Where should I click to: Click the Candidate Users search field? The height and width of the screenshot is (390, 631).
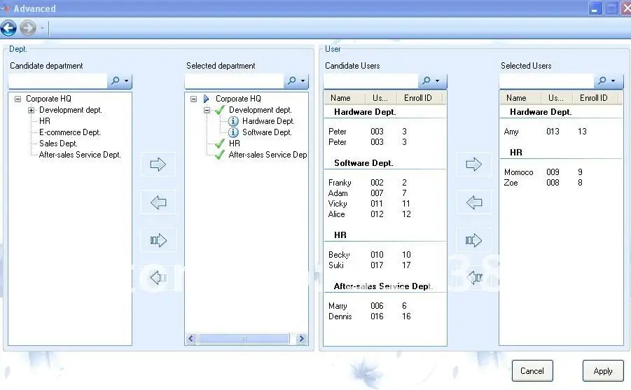coord(371,81)
